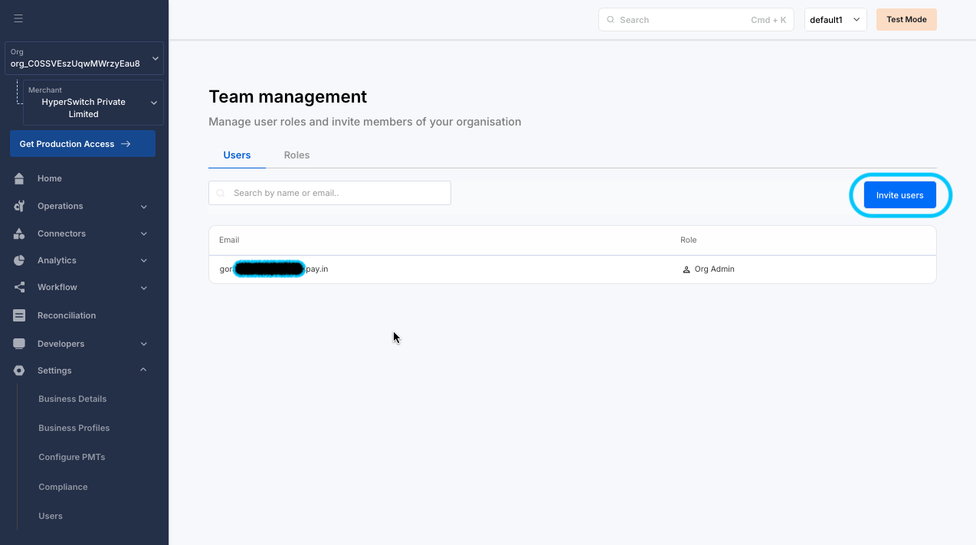Open the Merchant HyperSwitch dropdown
The height and width of the screenshot is (545, 976).
[x=93, y=103]
